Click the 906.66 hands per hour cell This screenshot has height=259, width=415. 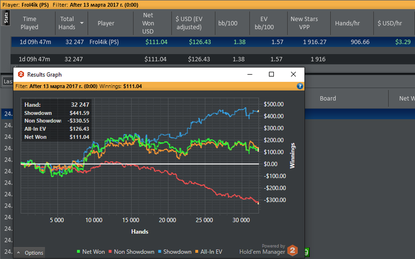360,42
